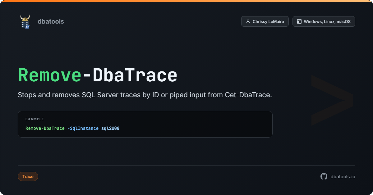Click the dbatools Viking logo icon
This screenshot has height=195, width=373.
[25, 21]
